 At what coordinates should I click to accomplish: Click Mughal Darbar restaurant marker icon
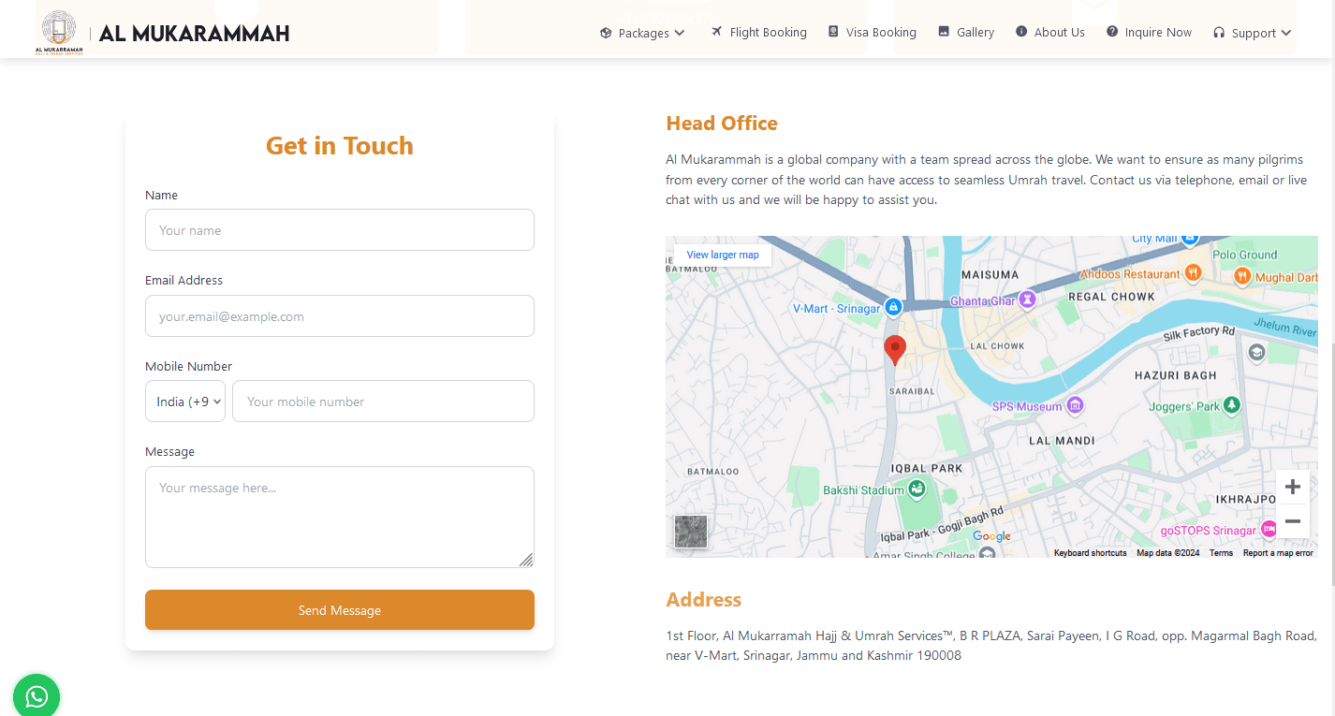[1242, 275]
